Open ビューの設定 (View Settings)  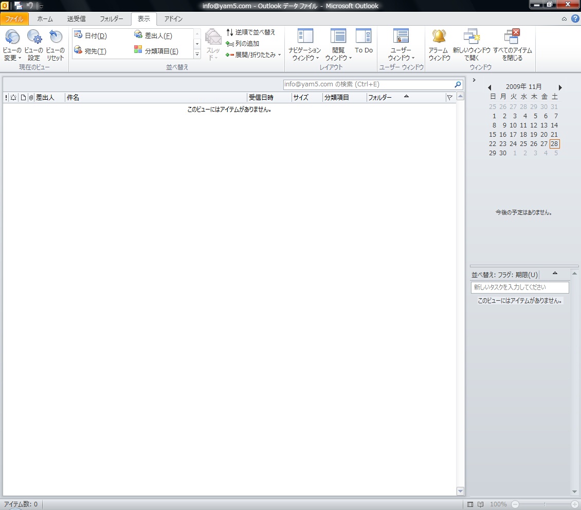point(34,45)
